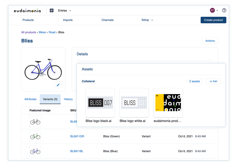Click the Collateral section label
Screen dimensions: 237x165
click(x=88, y=81)
